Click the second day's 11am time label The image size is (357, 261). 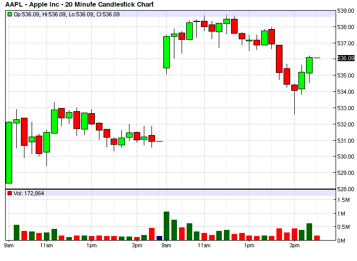(204, 246)
